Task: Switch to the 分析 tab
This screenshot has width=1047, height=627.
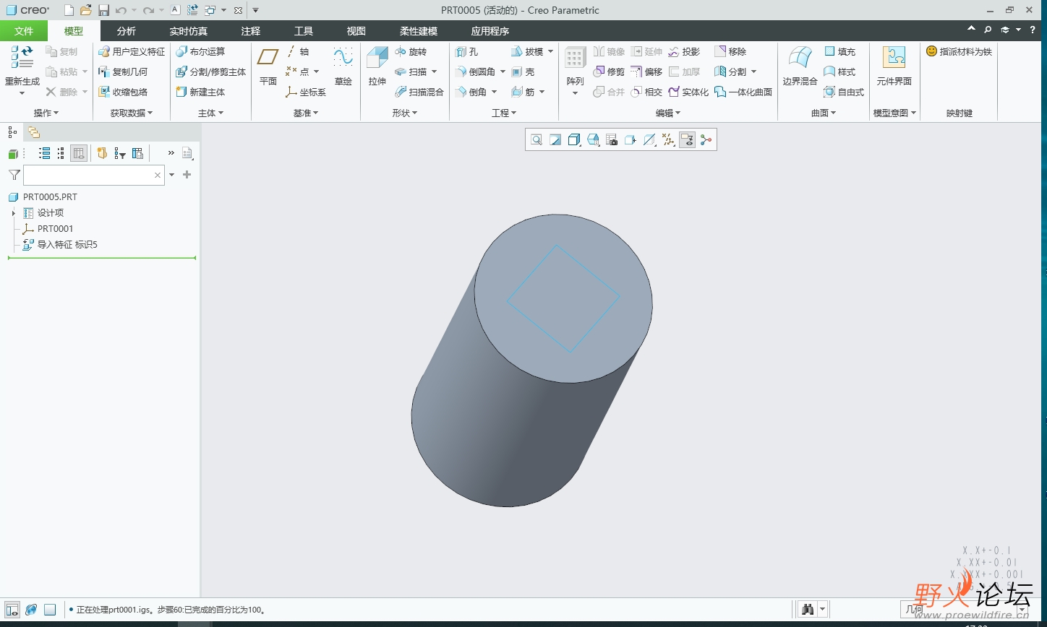Action: (127, 31)
